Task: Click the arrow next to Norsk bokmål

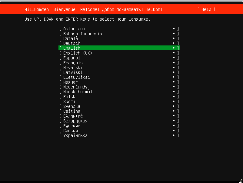Action: pyautogui.click(x=174, y=92)
